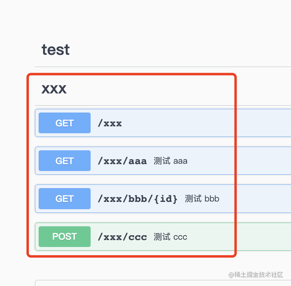Expand the /xxx/aaa endpoint path
Viewport: 291px width, 286px height.
click(122, 161)
